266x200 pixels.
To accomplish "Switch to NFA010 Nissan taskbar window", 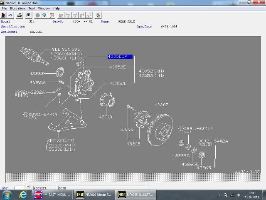I will pos(93,195).
